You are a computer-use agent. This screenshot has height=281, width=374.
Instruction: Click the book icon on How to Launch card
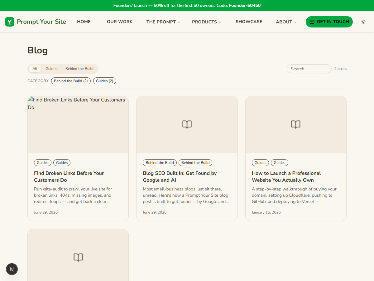tap(296, 125)
